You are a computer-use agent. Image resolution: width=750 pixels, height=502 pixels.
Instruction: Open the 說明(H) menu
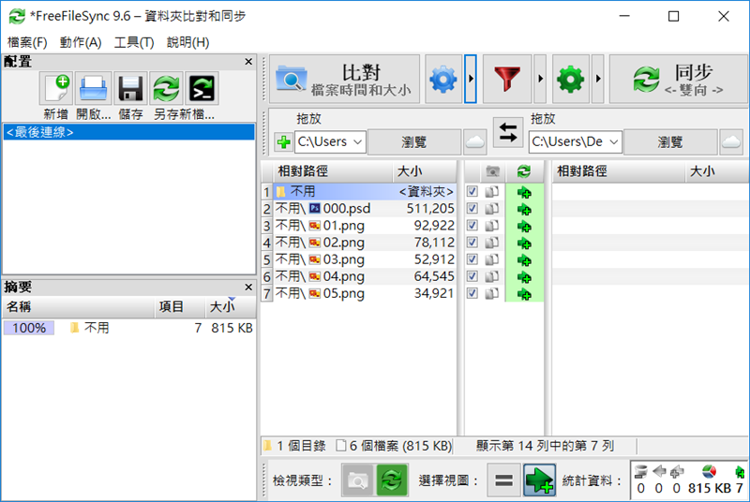188,42
